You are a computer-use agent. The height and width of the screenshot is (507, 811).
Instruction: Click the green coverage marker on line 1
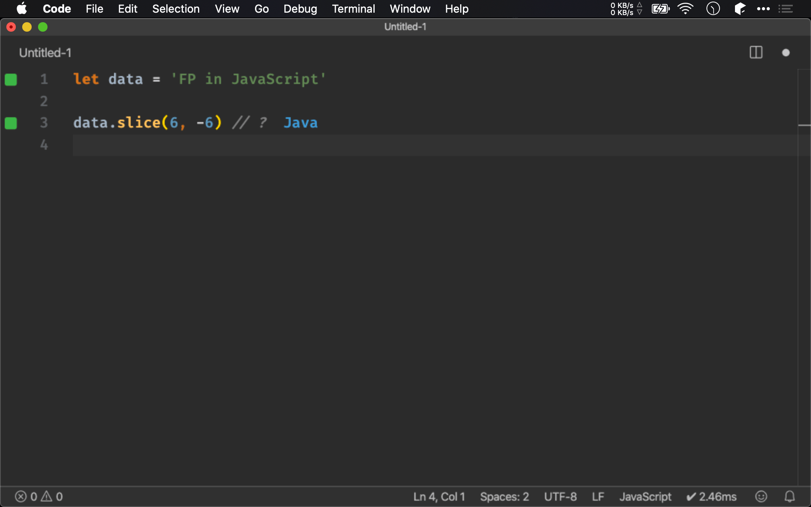point(11,80)
